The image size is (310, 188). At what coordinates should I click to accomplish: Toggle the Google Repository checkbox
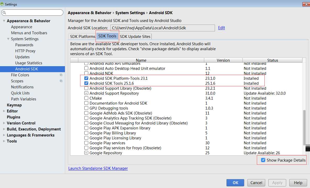click(x=86, y=153)
